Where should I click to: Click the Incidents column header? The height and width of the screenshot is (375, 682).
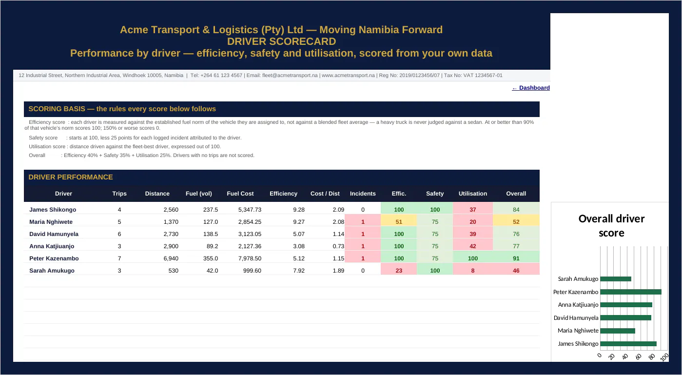click(x=363, y=194)
